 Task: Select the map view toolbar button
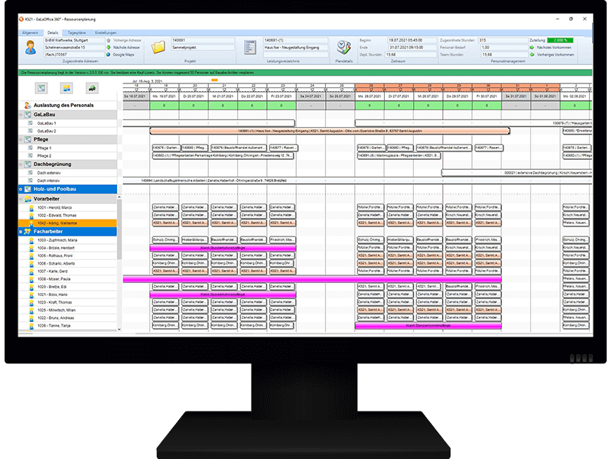point(41,88)
